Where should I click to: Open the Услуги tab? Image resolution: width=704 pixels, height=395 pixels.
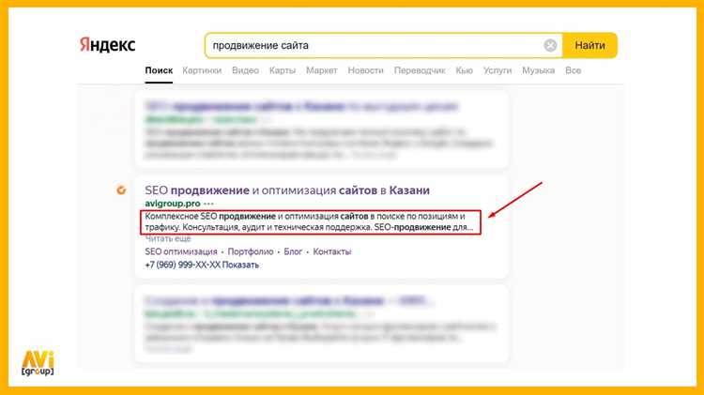tap(497, 70)
